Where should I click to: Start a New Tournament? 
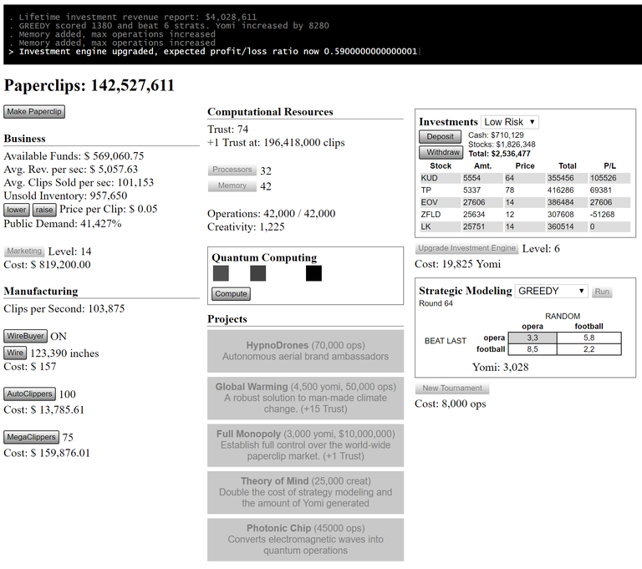pyautogui.click(x=452, y=388)
